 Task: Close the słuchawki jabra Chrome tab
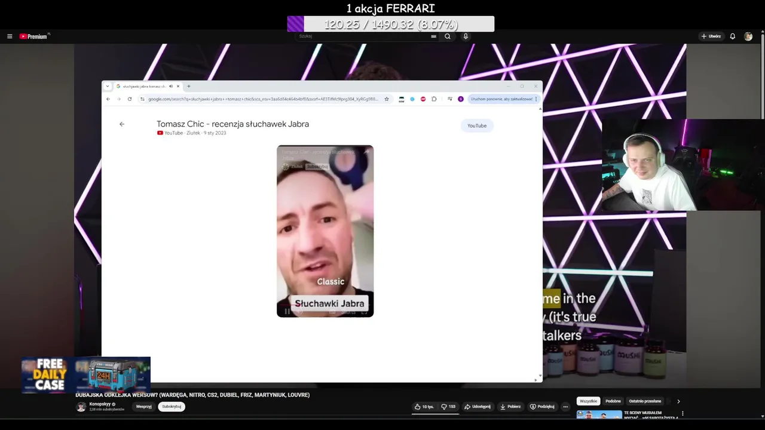178,86
